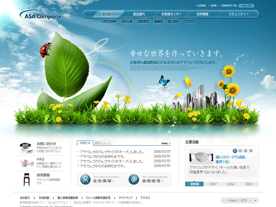The image size is (276, 207).
Task: Open the CEOご挨拶 submenu link
Action: (x=109, y=22)
